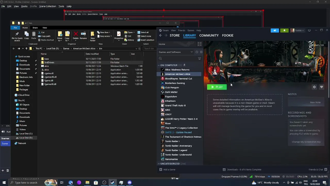This screenshot has width=330, height=186.
Task: Click Search bin field in Explorer
Action: coord(150,49)
